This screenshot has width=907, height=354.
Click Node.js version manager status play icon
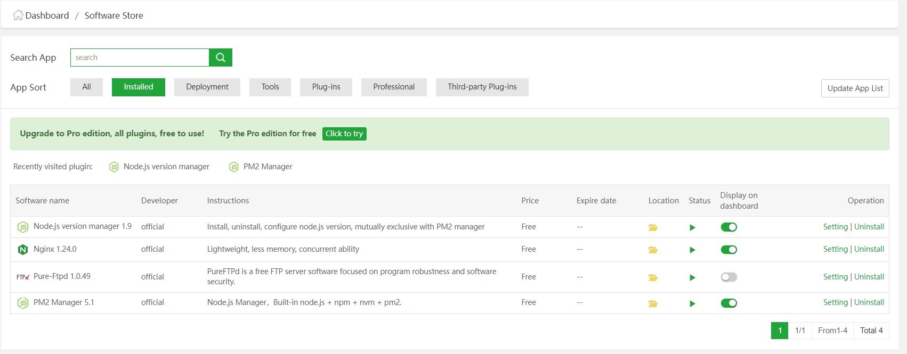coord(692,227)
